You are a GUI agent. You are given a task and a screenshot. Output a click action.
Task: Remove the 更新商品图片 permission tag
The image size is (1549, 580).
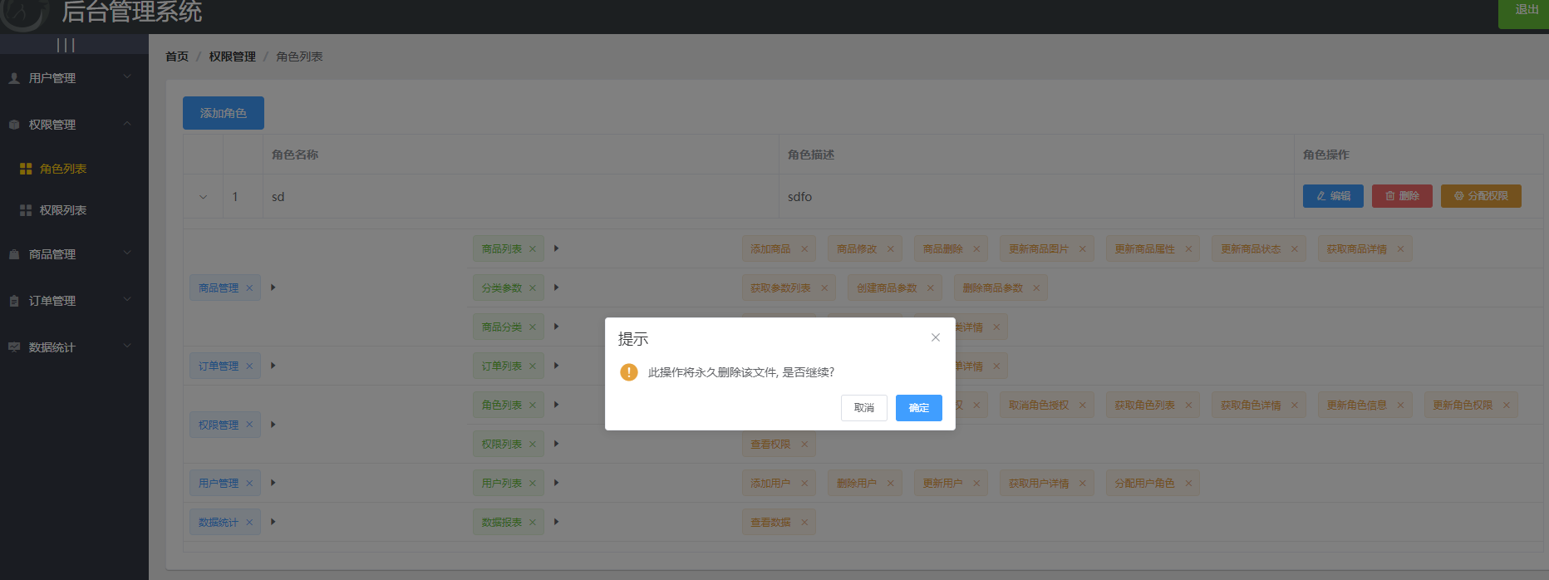(x=1083, y=249)
